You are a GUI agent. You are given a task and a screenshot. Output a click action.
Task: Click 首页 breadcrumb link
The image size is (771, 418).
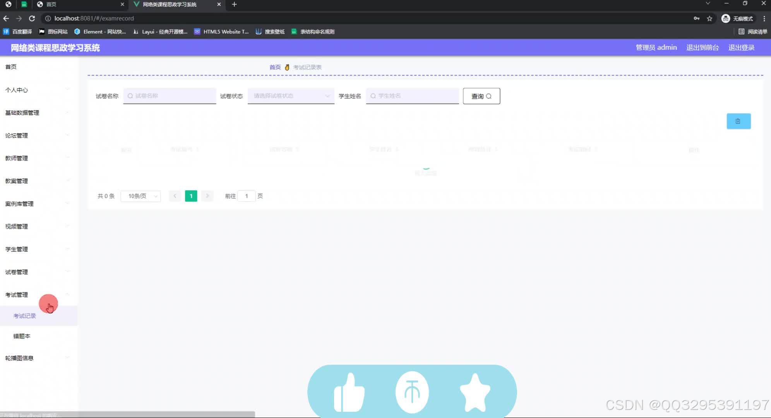tap(275, 67)
